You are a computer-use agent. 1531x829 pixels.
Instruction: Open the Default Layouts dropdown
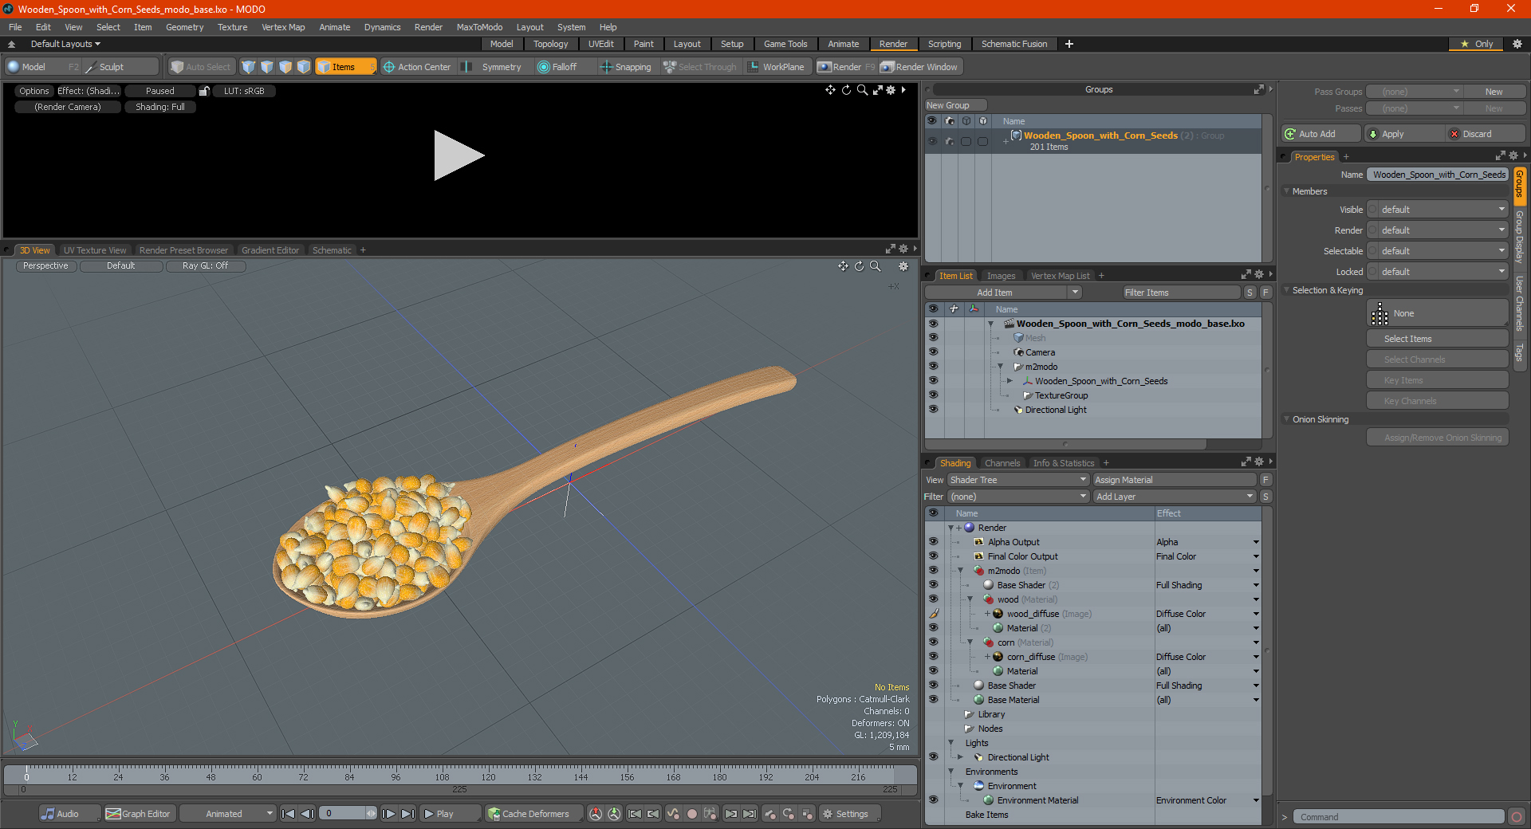65,44
